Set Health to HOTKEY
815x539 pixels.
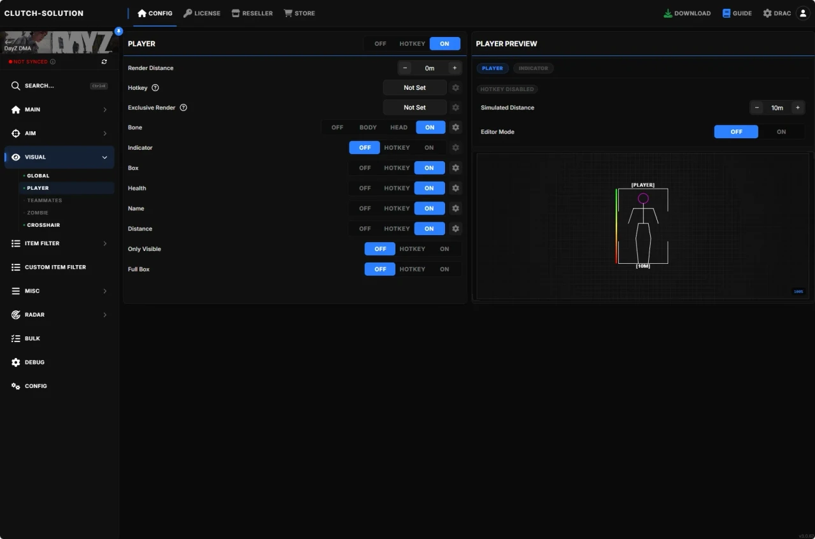pyautogui.click(x=397, y=188)
